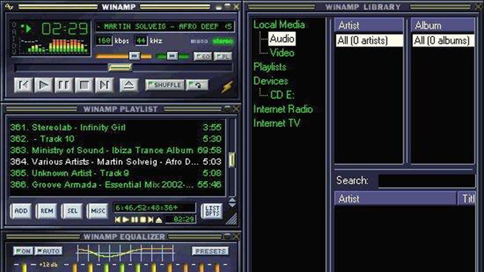Click the balance slider handle
The width and height of the screenshot is (484, 272).
[172, 56]
